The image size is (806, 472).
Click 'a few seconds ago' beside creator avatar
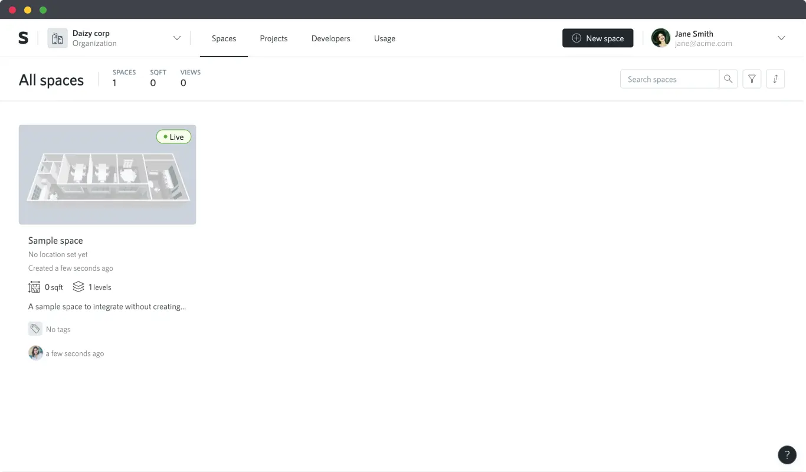[x=75, y=353]
